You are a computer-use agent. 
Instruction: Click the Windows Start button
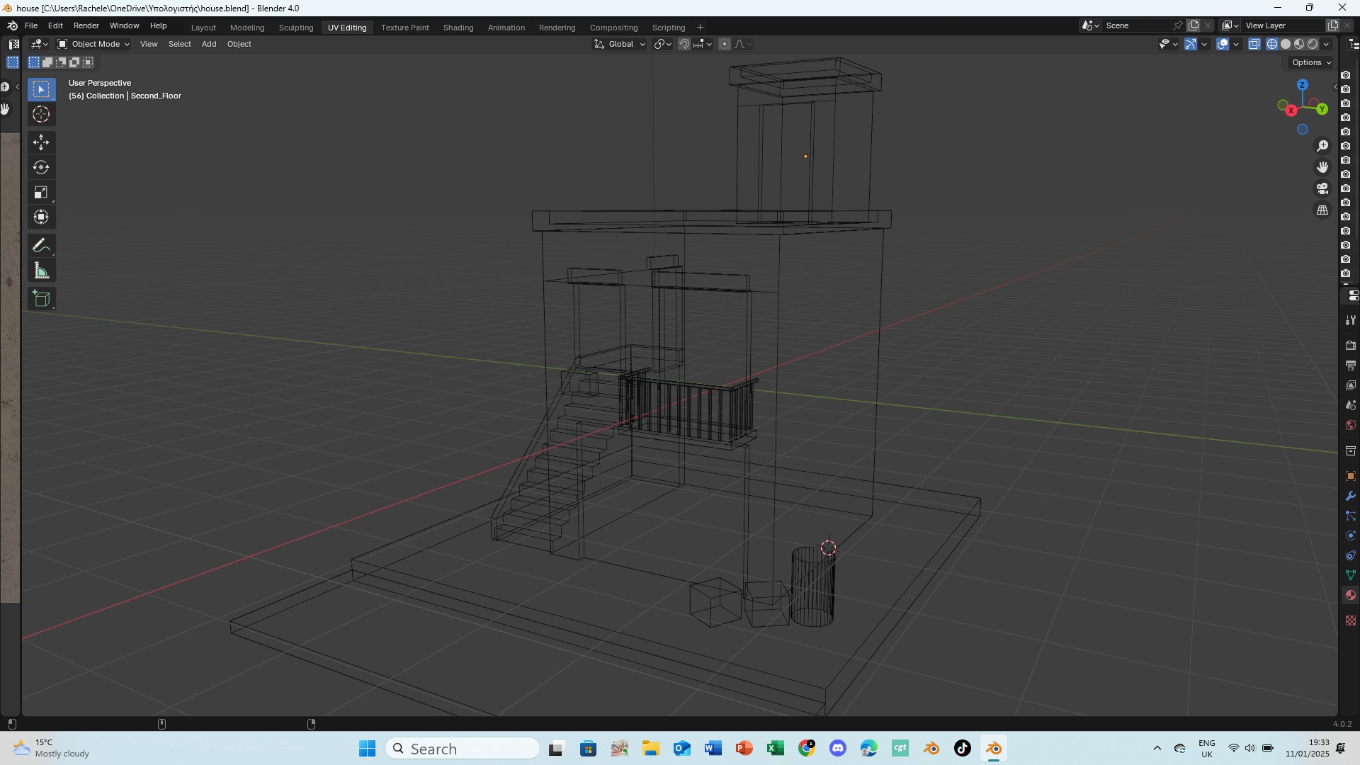pyautogui.click(x=367, y=749)
